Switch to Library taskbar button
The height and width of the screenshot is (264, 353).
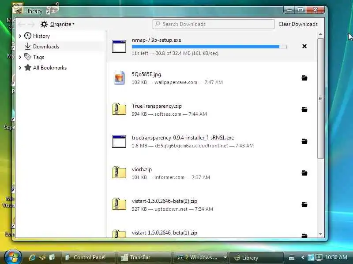[256, 257]
